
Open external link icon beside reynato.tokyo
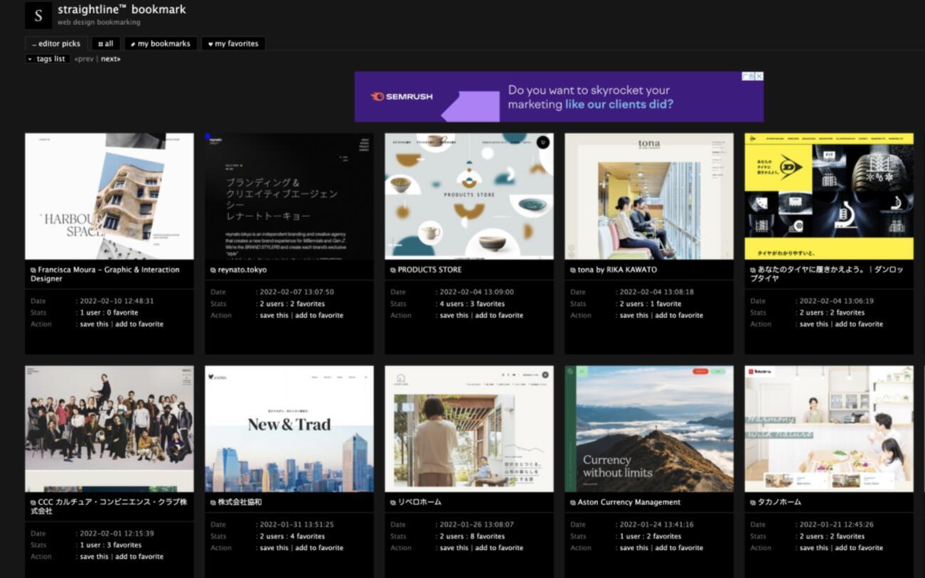[213, 271]
